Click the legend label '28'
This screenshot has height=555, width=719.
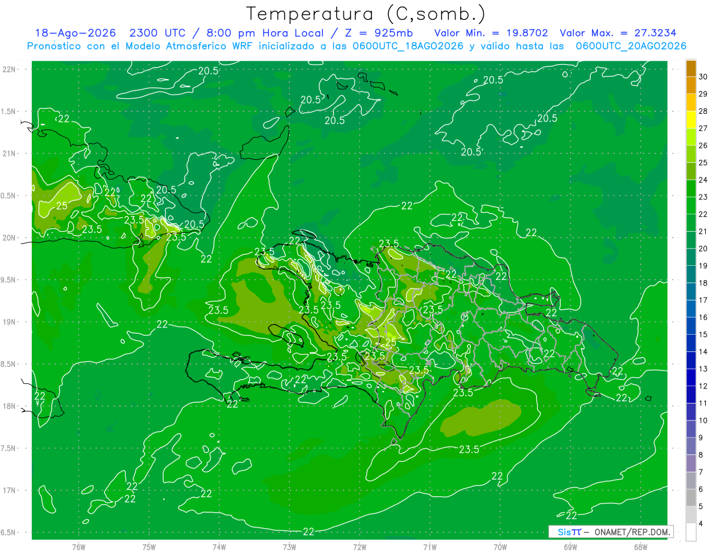(x=703, y=111)
